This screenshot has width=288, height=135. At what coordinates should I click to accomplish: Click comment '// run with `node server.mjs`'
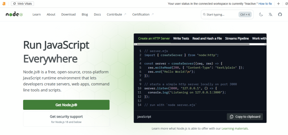(171, 105)
